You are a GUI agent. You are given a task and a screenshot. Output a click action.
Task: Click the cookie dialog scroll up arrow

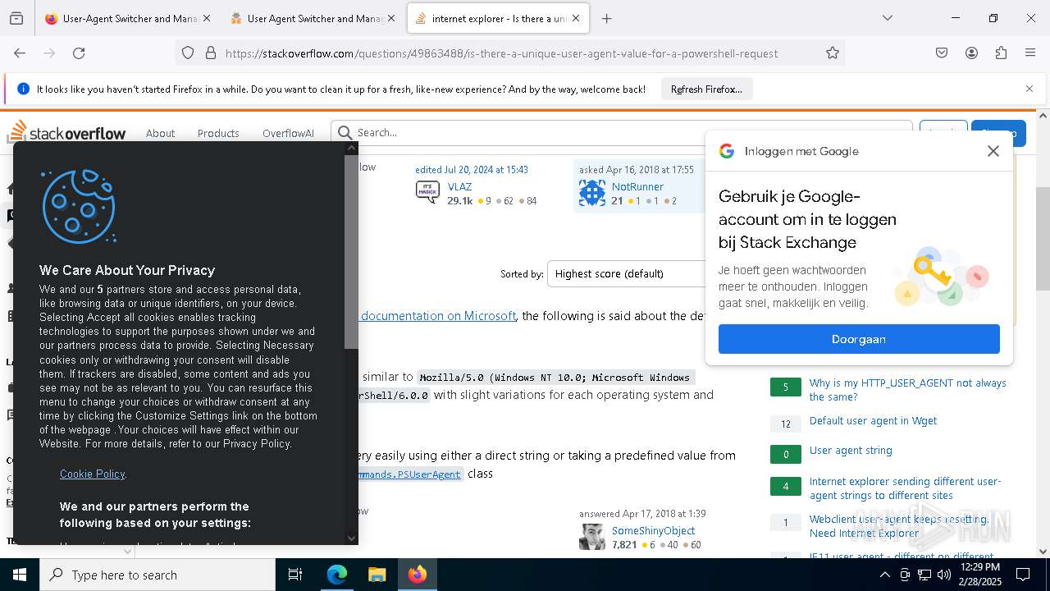coord(351,149)
